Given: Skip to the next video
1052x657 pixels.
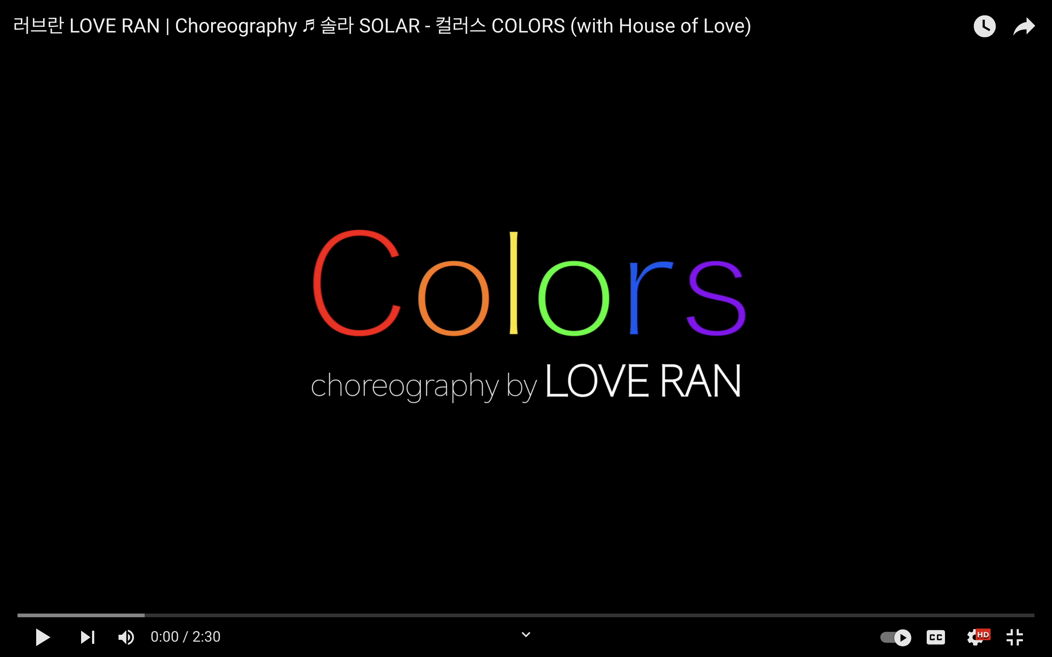Looking at the screenshot, I should (x=88, y=637).
